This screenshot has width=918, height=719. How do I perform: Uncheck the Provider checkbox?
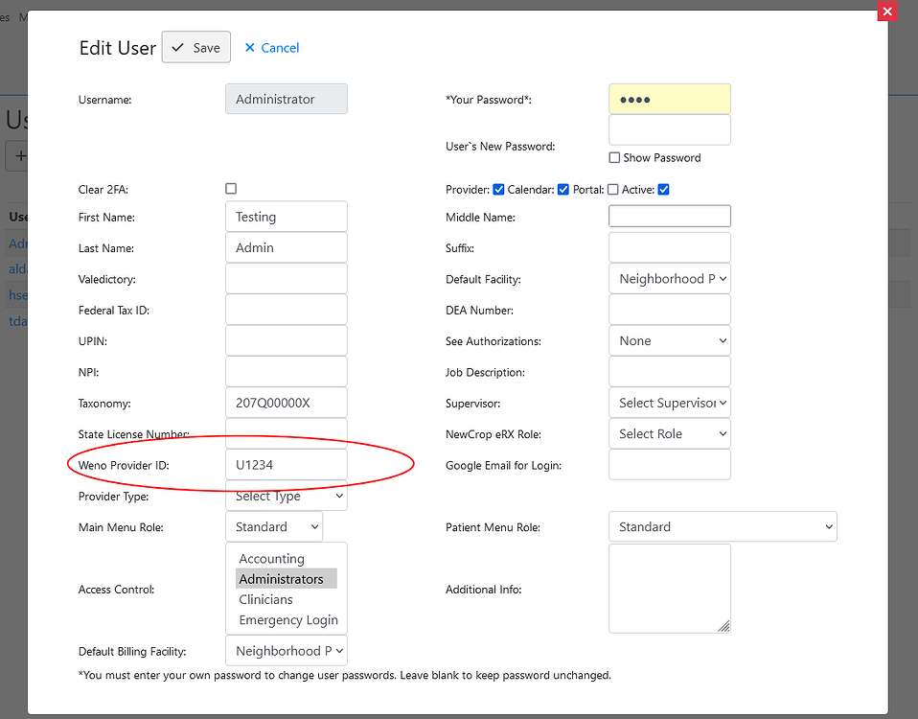pyautogui.click(x=498, y=189)
